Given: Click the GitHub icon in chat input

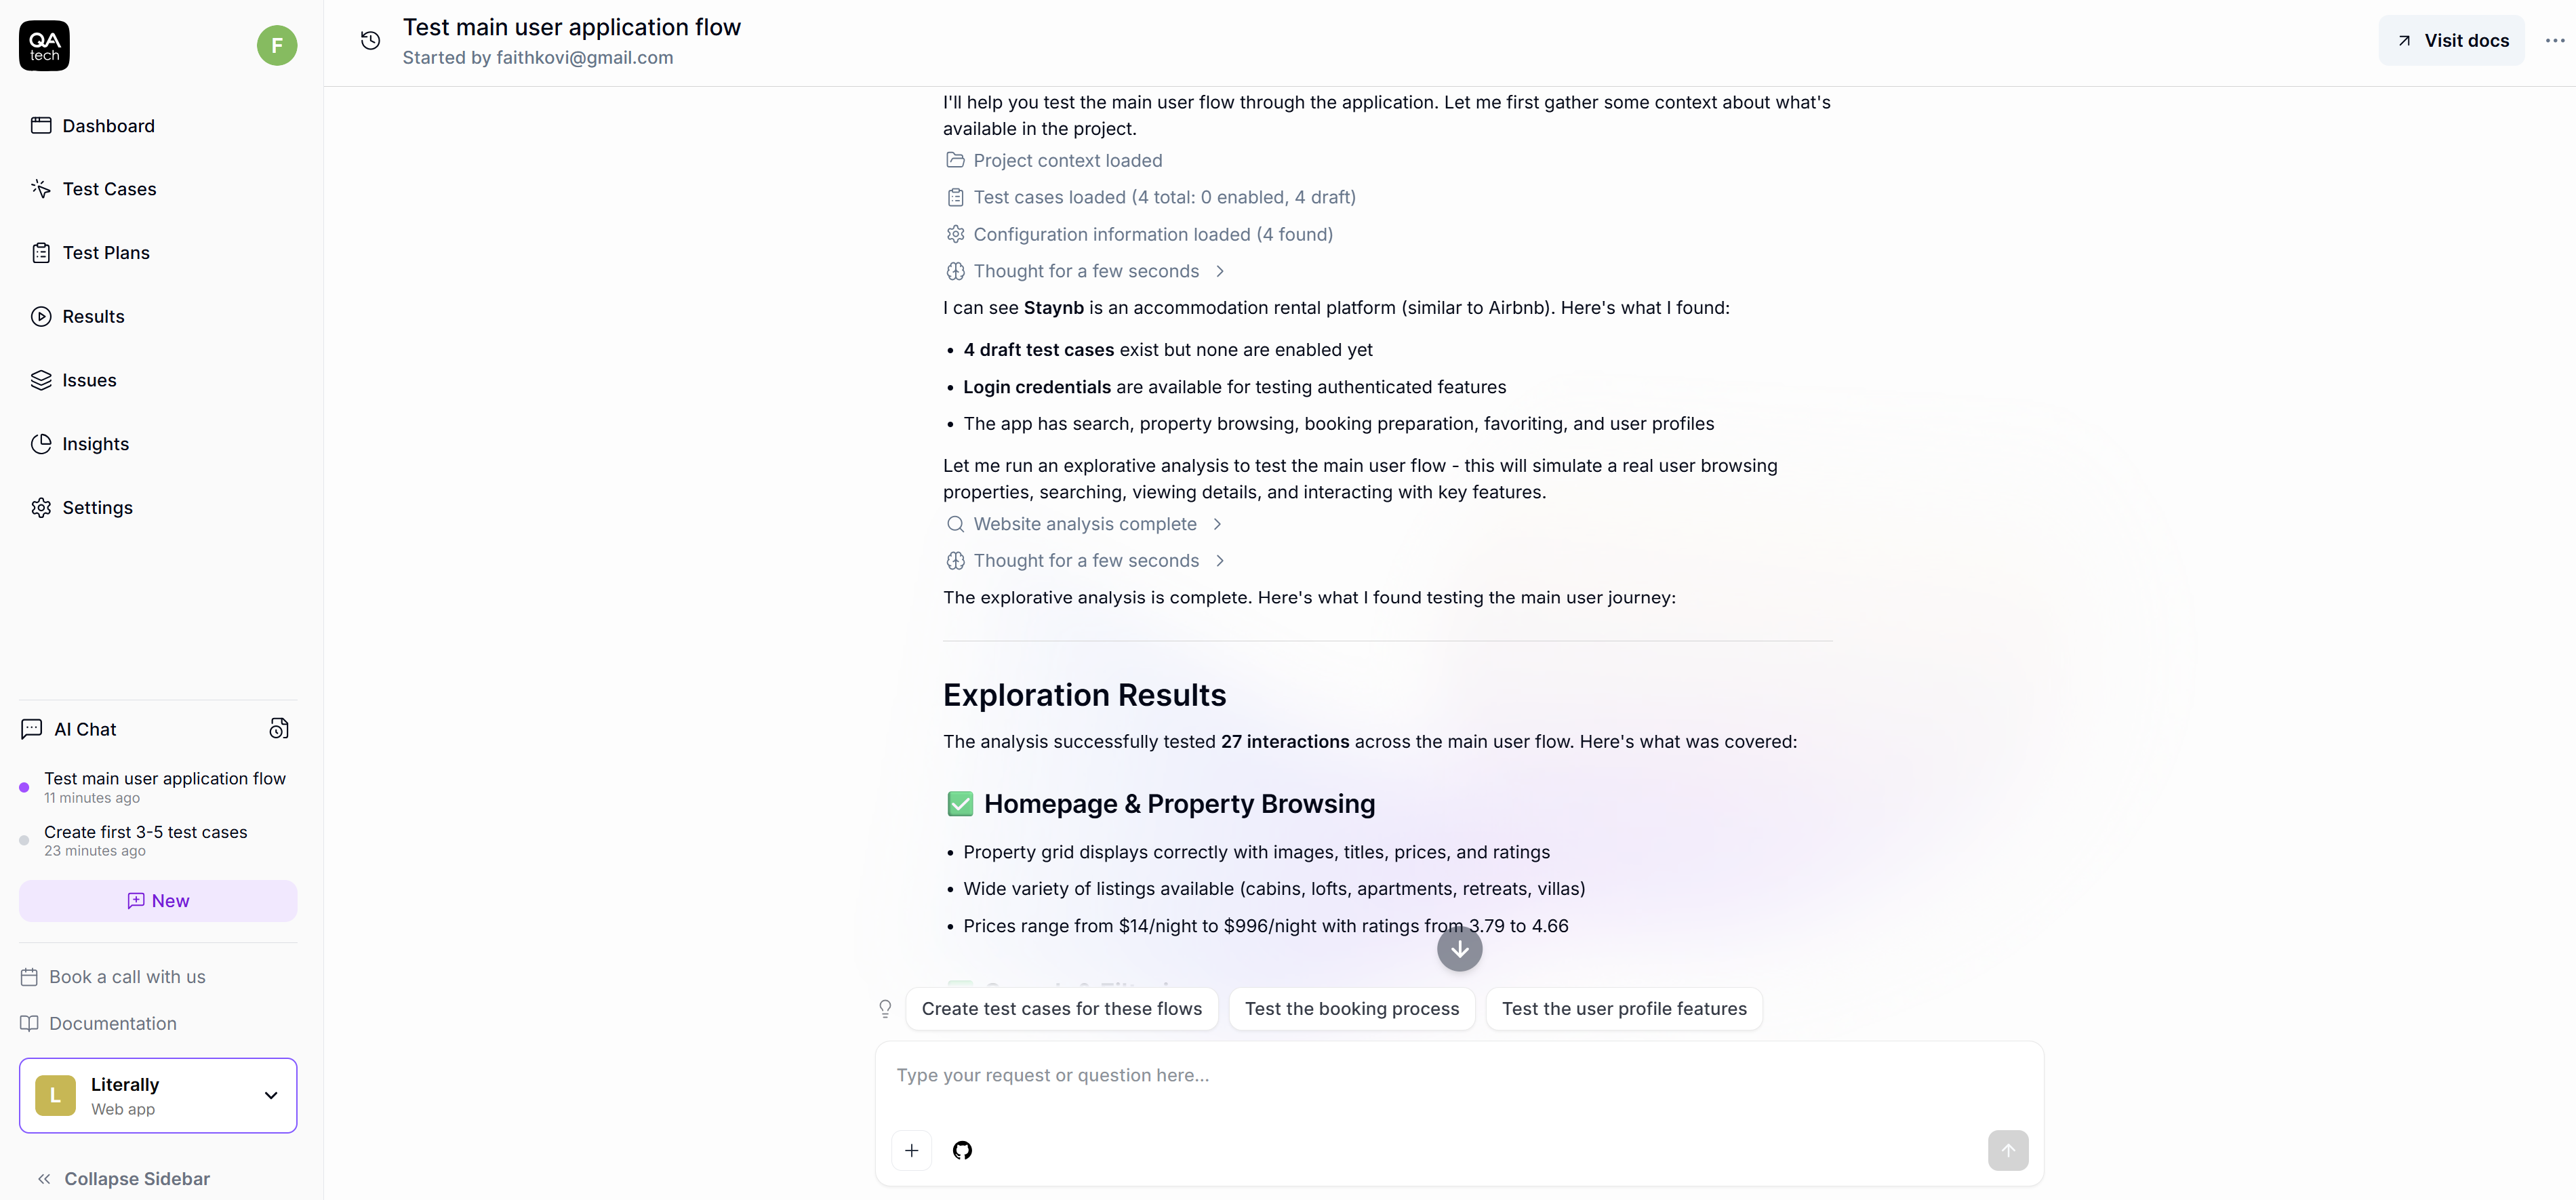Looking at the screenshot, I should pyautogui.click(x=962, y=1150).
